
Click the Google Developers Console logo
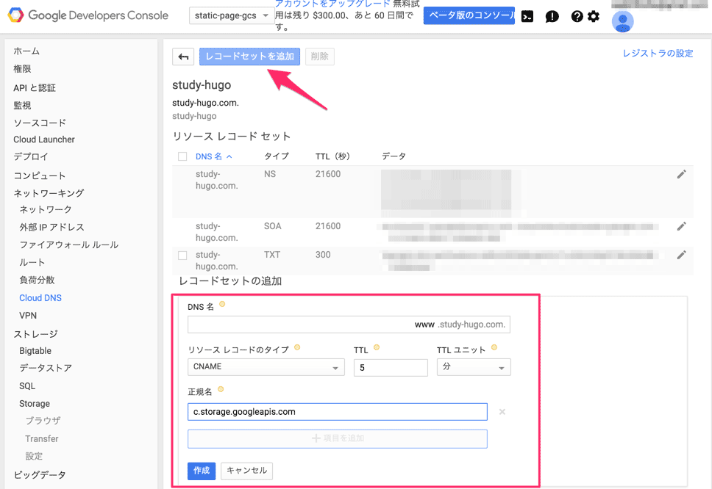click(88, 15)
